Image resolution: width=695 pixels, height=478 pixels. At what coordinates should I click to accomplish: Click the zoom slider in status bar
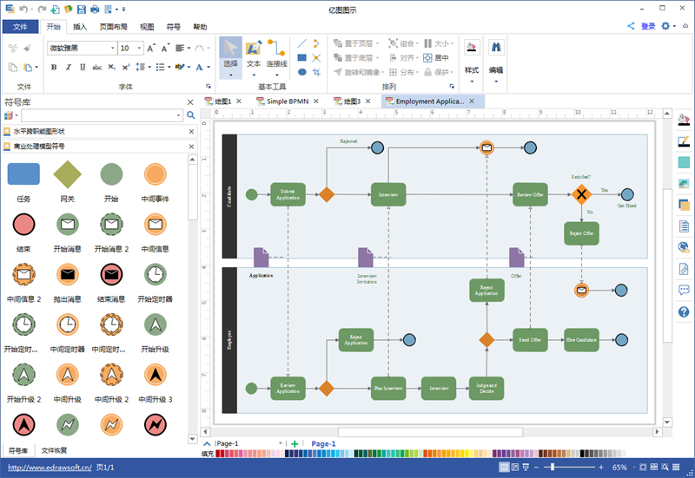pyautogui.click(x=573, y=468)
